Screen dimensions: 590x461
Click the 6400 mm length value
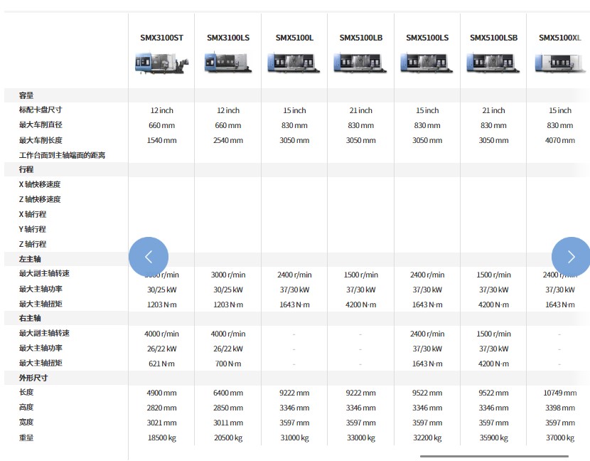pos(228,393)
